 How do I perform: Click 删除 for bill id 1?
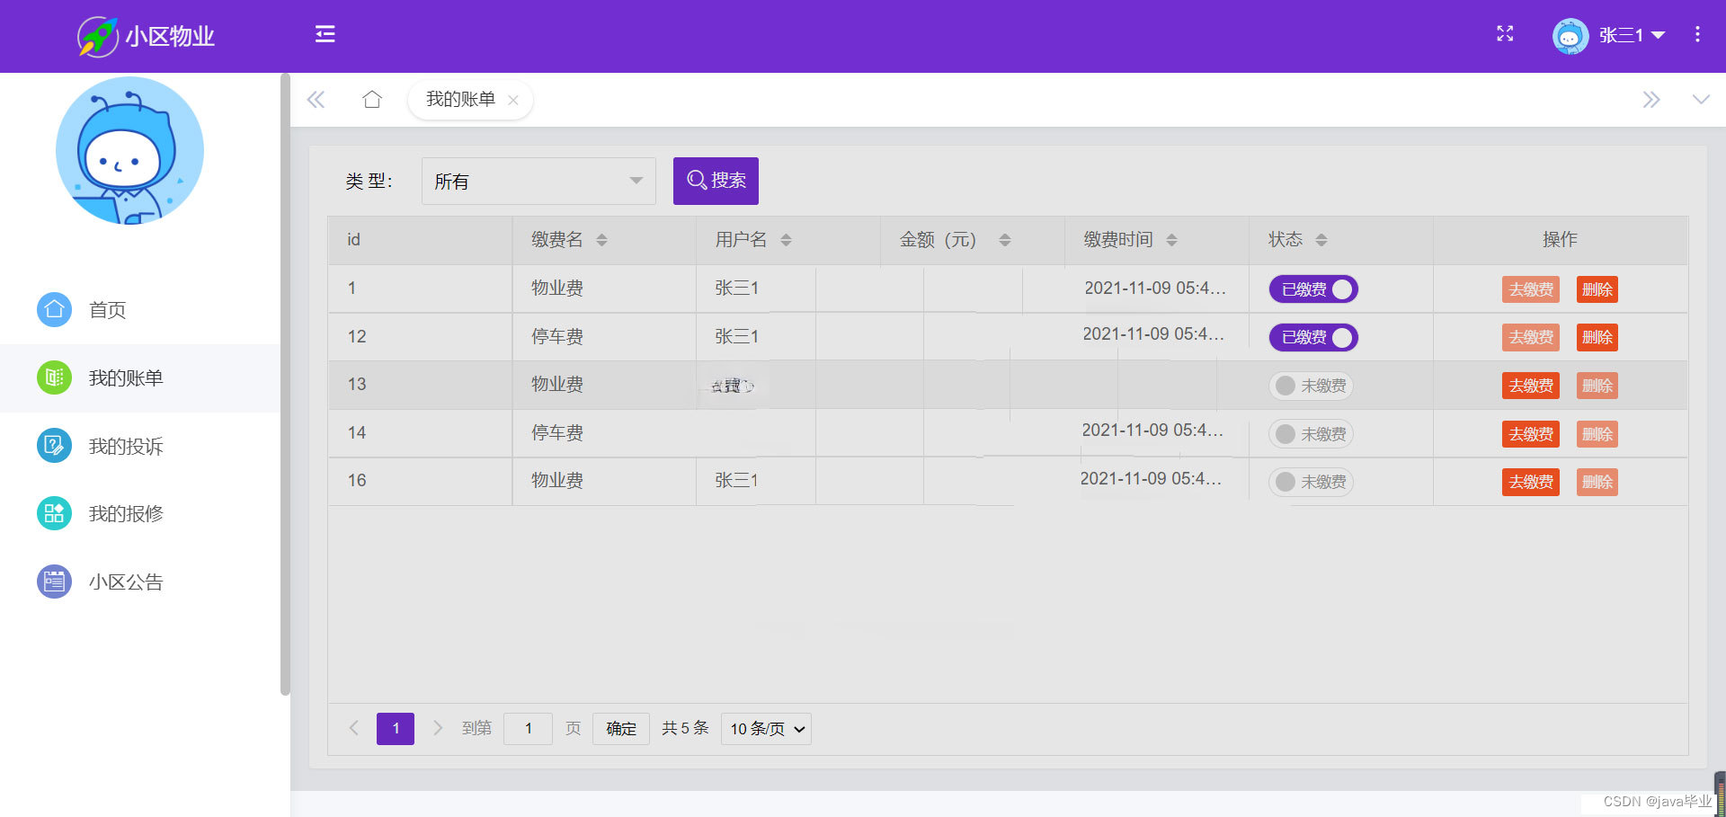(x=1597, y=289)
